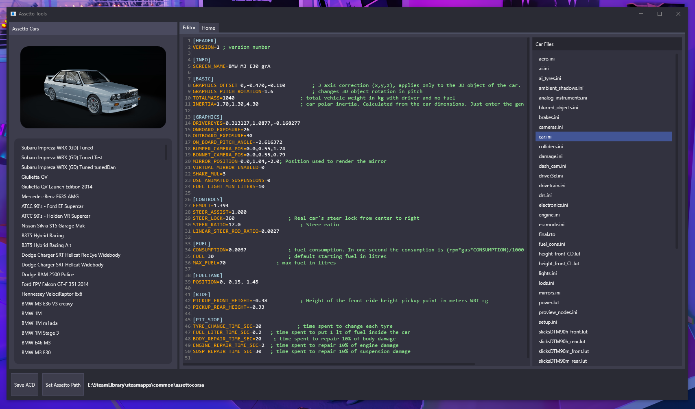Screen dimensions: 695x409
Task: Open drivetrain.ini in the Car Files panel
Action: point(552,185)
